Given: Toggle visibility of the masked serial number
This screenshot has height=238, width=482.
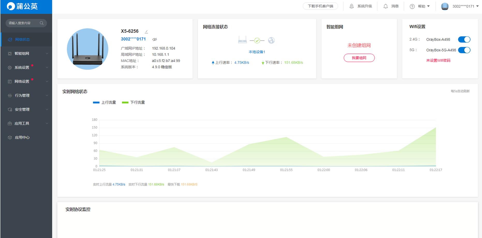Looking at the screenshot, I should point(154,39).
